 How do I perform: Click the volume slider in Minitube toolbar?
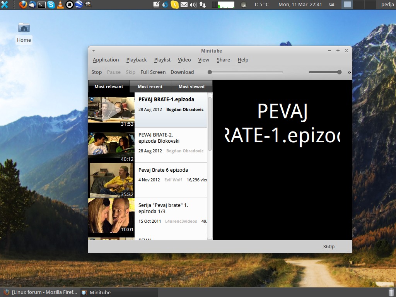(325, 72)
